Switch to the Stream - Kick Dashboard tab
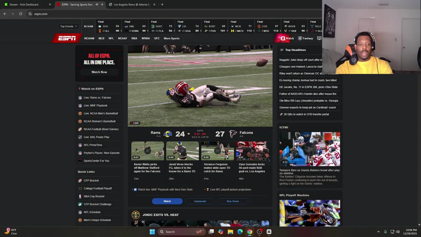421x237 pixels. point(27,5)
